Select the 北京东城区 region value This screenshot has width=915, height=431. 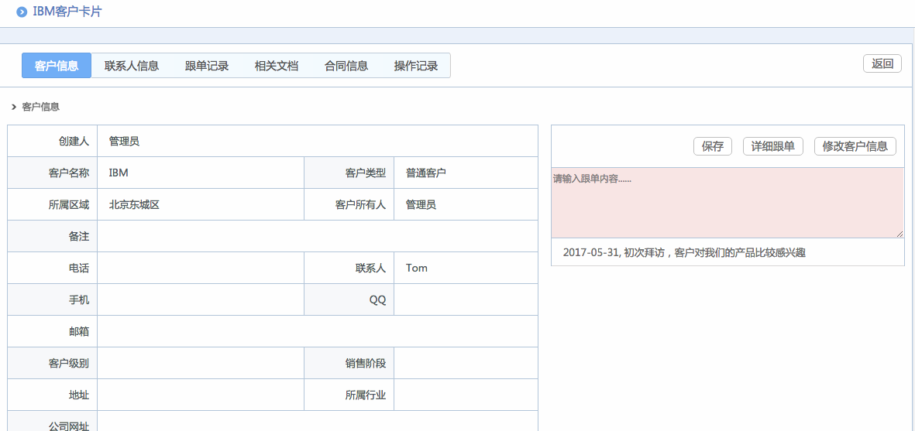tap(134, 204)
